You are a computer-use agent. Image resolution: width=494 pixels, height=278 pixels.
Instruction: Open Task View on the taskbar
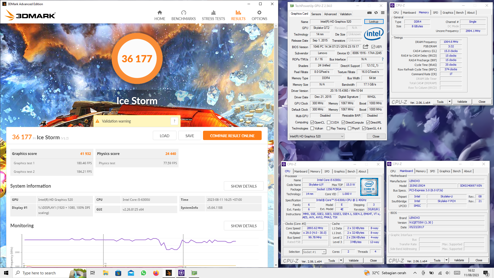[93, 273]
